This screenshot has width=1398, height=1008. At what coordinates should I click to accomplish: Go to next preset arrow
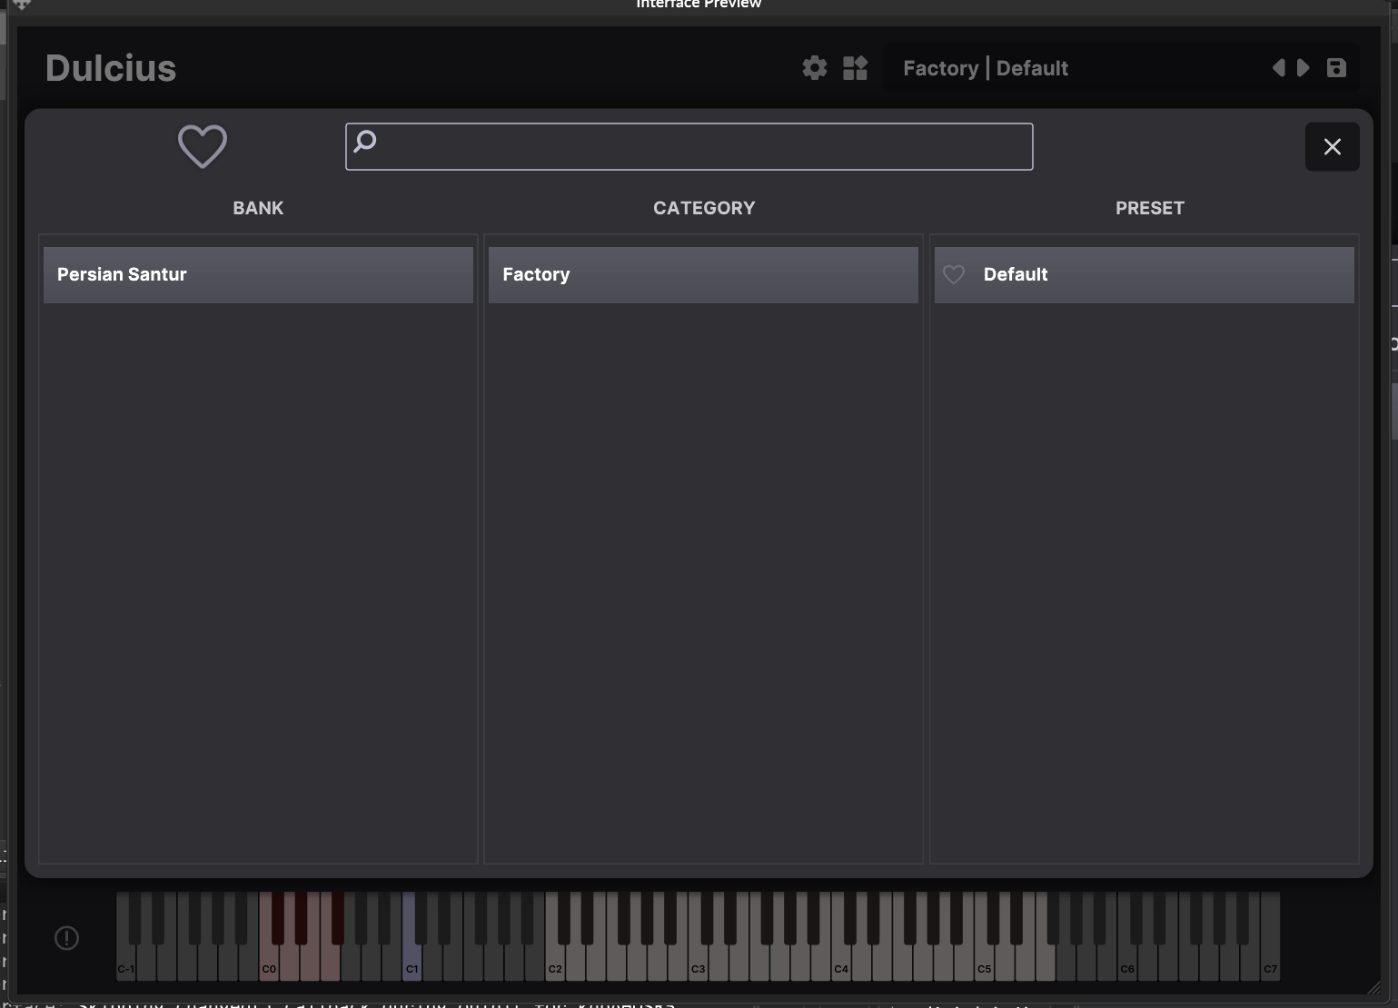coord(1304,68)
